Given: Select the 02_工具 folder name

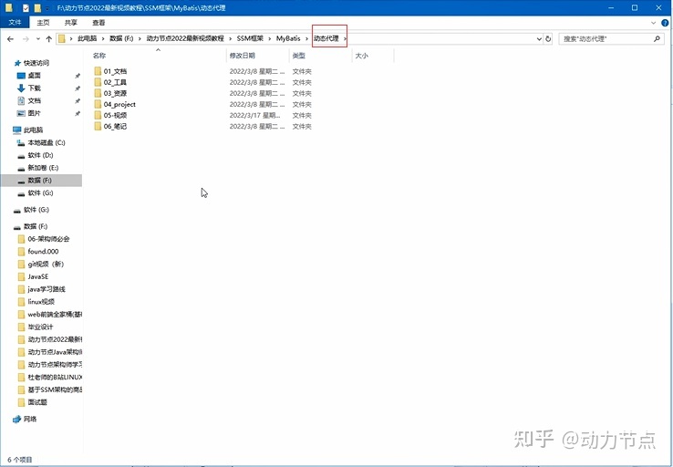Looking at the screenshot, I should (115, 82).
